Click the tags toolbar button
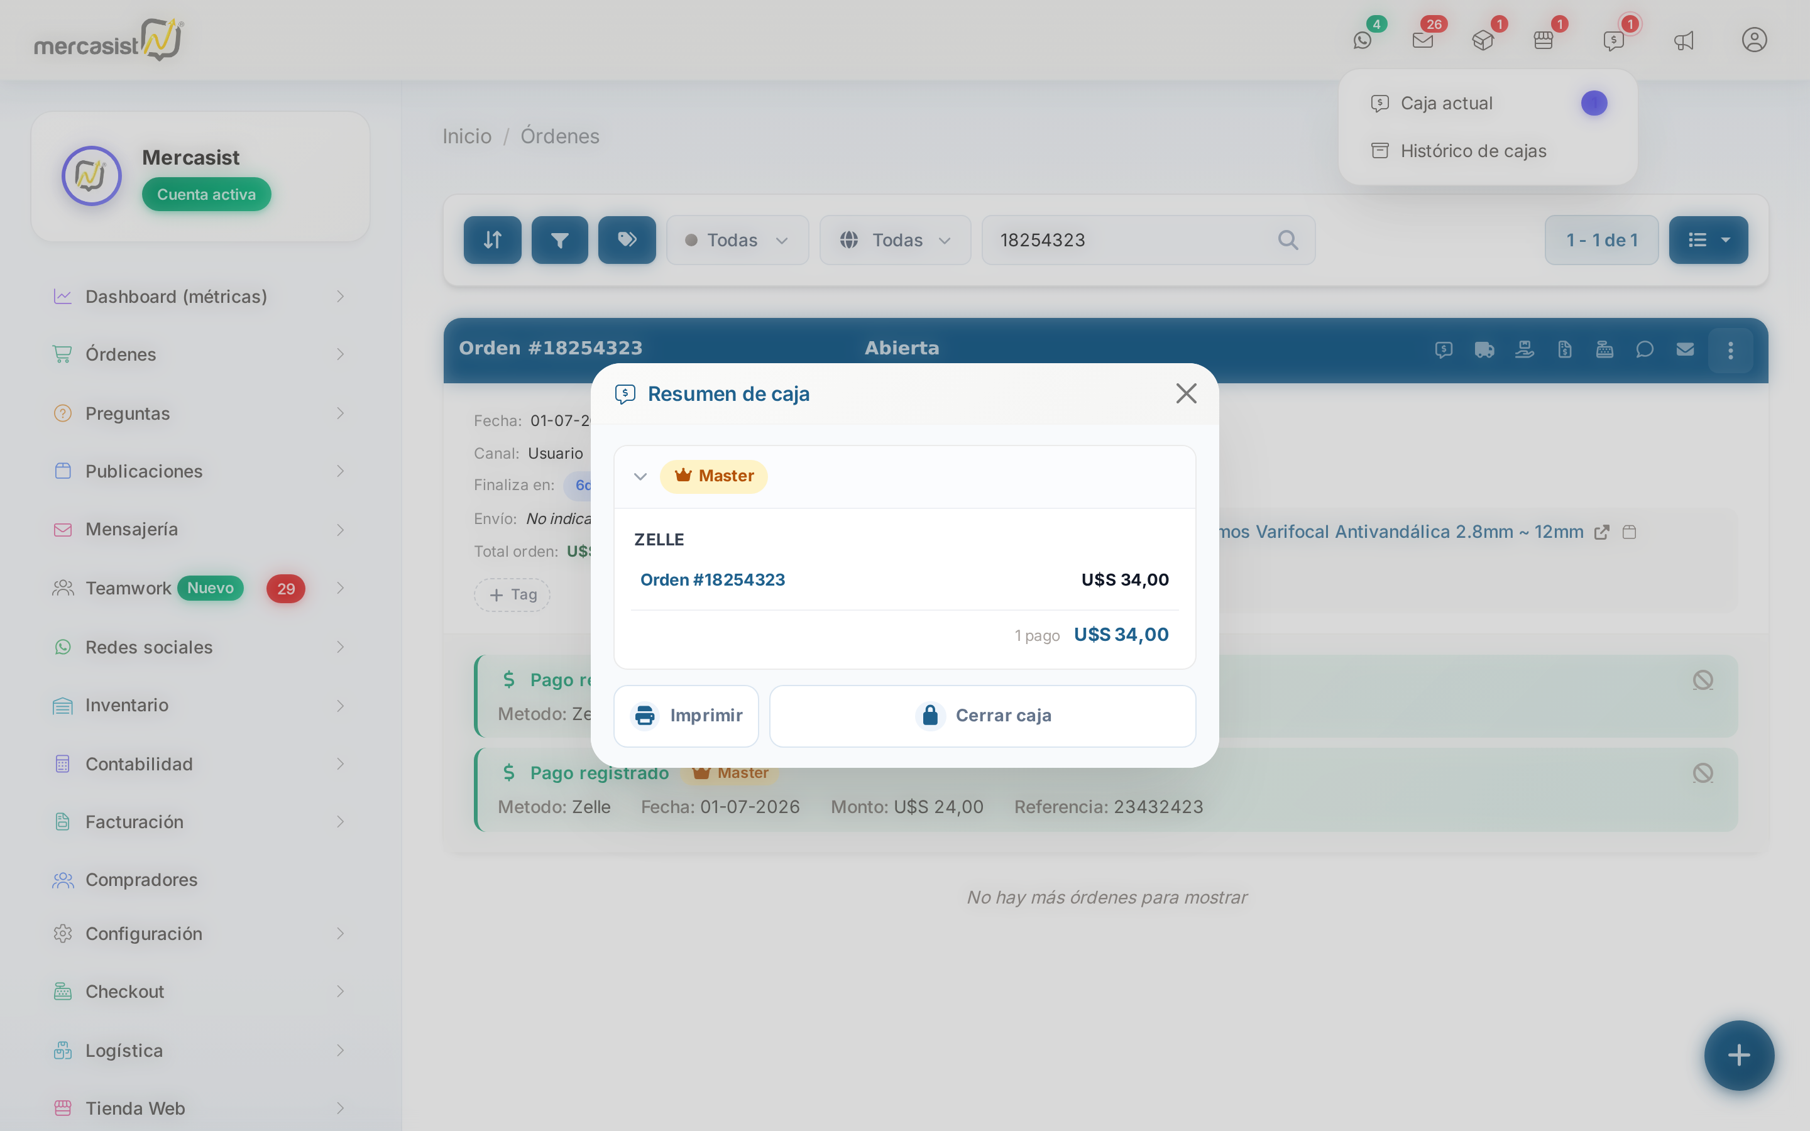The height and width of the screenshot is (1131, 1810). 627,240
